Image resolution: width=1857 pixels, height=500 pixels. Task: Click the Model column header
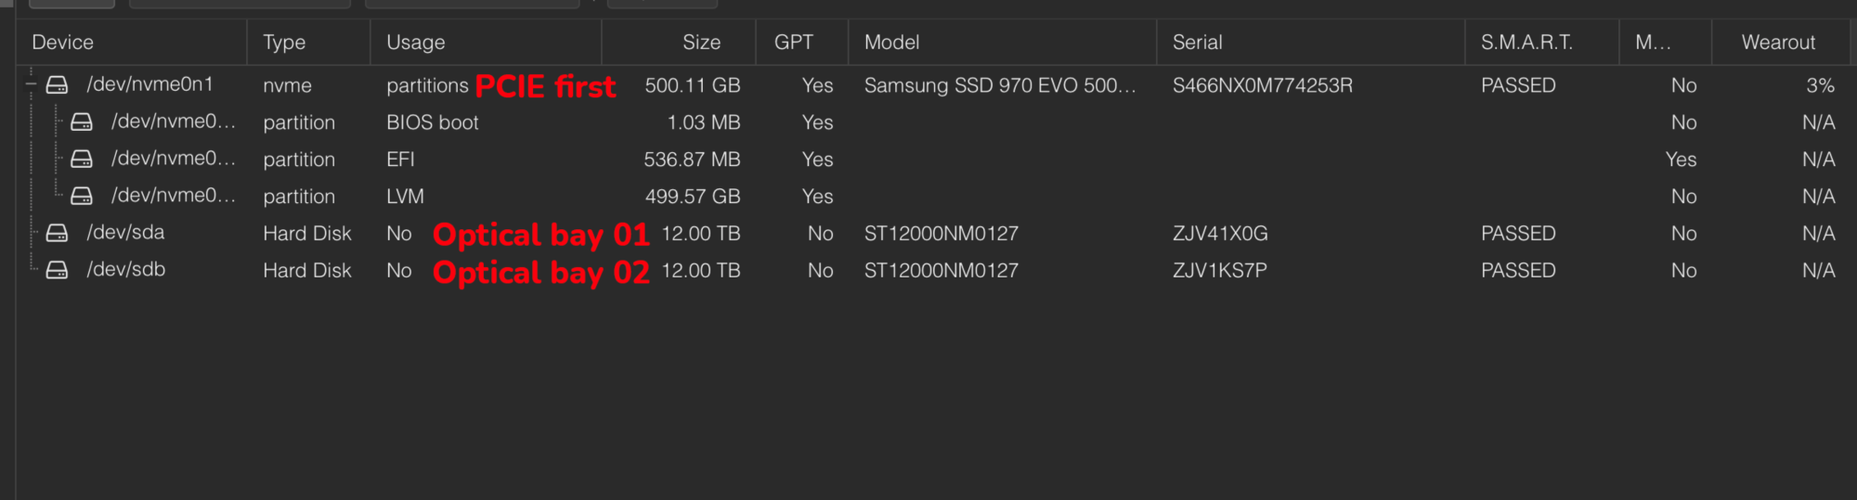click(x=891, y=43)
